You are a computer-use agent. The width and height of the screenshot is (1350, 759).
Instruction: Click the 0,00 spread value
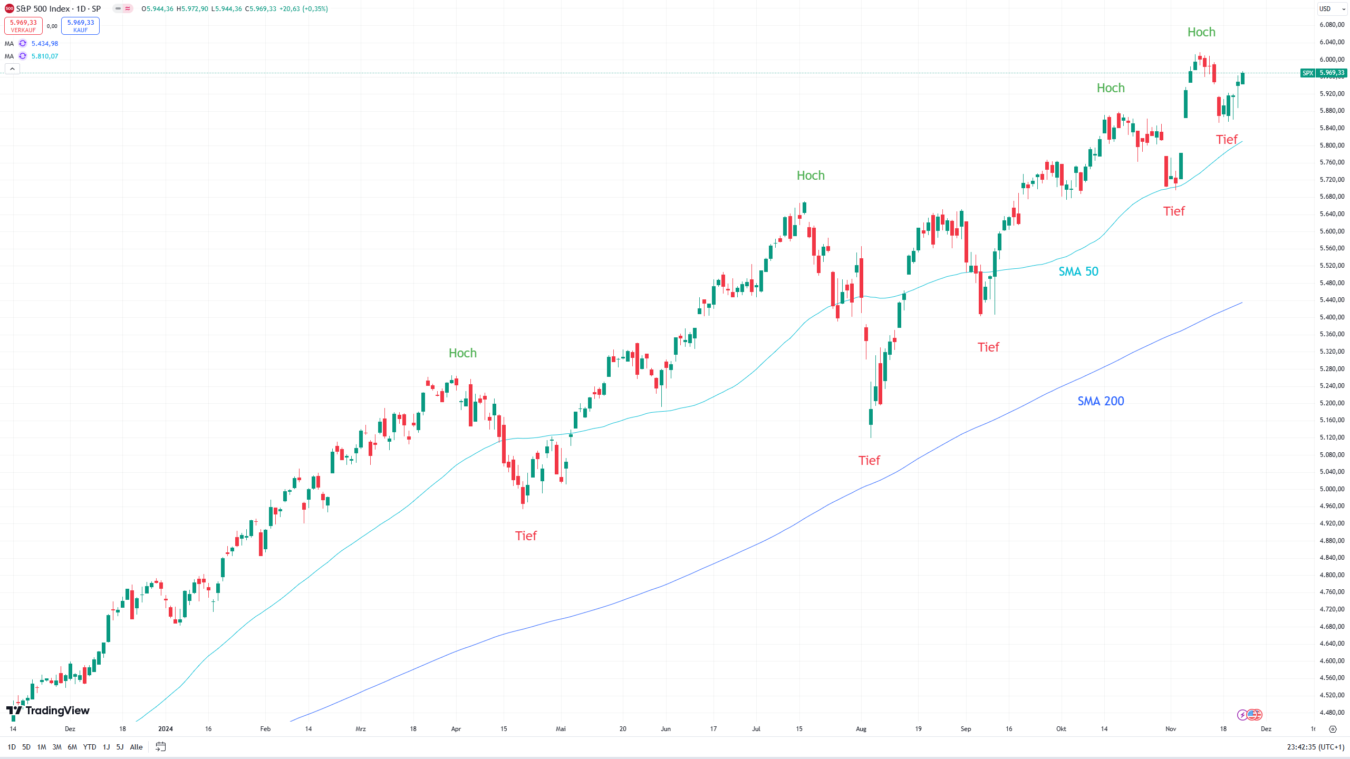[52, 26]
